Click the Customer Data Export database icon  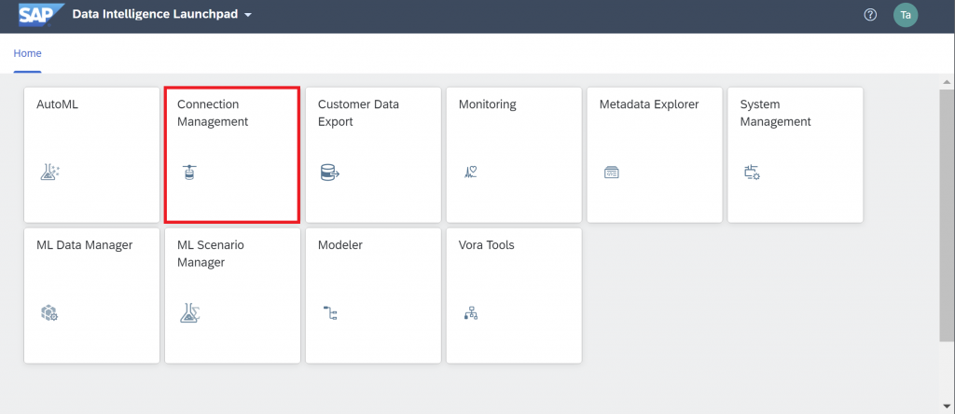click(x=329, y=172)
